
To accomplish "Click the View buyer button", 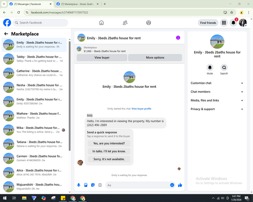I will (102, 58).
